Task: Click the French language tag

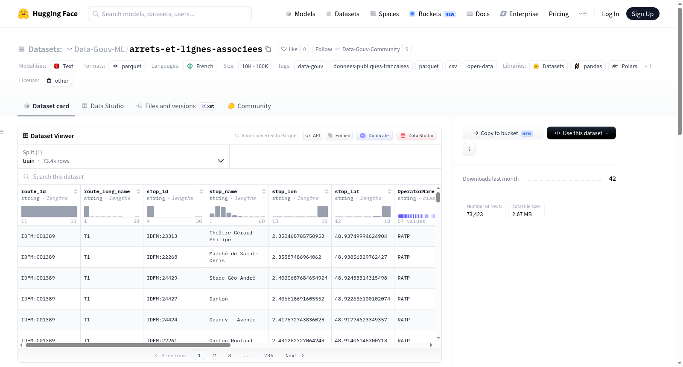Action: [x=200, y=66]
